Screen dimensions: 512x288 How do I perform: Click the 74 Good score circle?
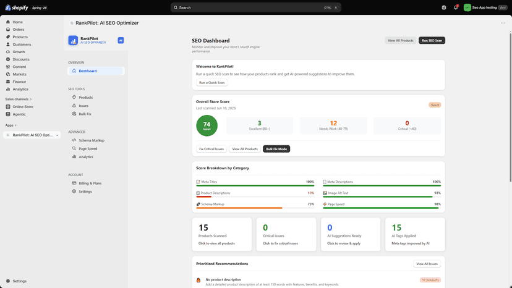(207, 125)
